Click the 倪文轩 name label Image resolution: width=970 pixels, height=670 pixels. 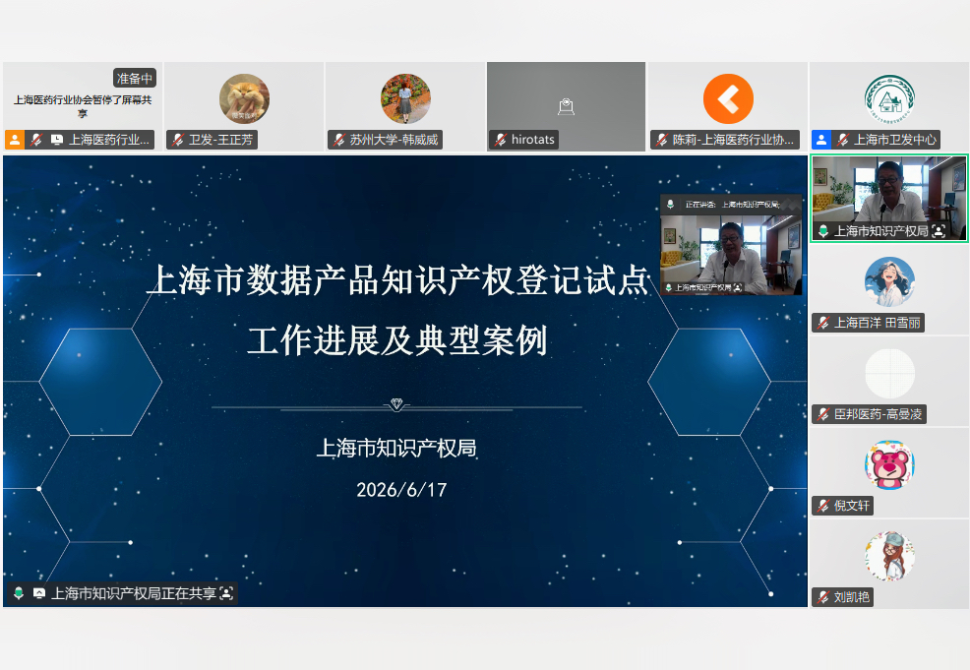tap(852, 506)
